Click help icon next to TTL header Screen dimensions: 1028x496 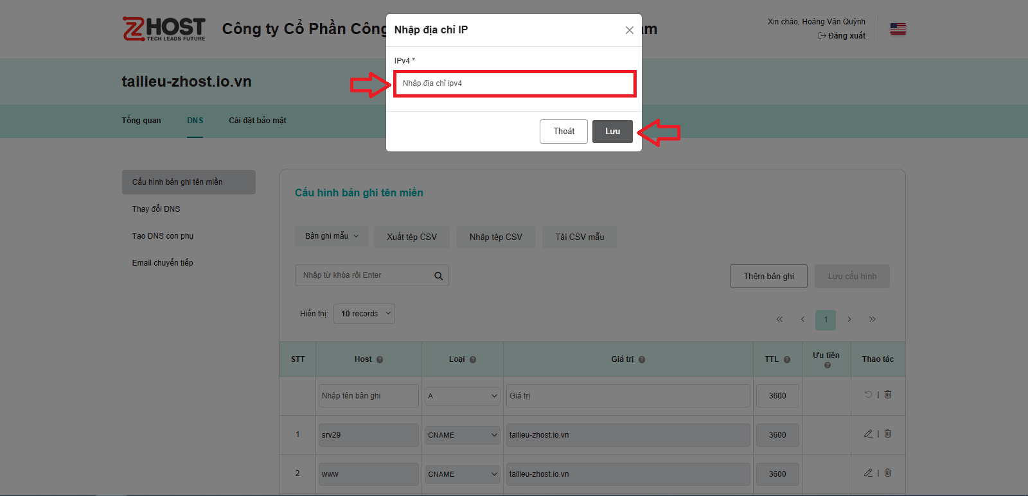click(787, 360)
